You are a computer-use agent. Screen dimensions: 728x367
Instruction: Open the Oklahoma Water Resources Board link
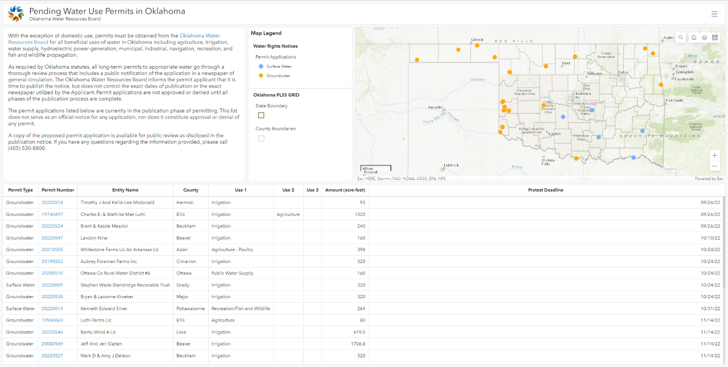(x=200, y=35)
